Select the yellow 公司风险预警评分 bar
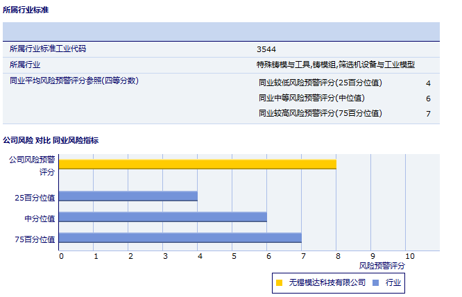 (x=198, y=164)
